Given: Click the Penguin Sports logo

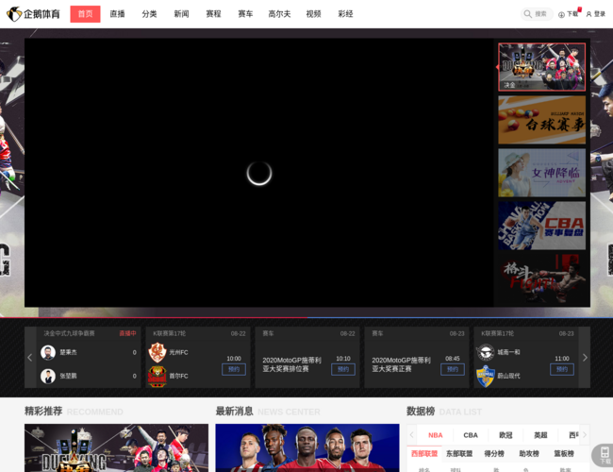Looking at the screenshot, I should pos(36,14).
